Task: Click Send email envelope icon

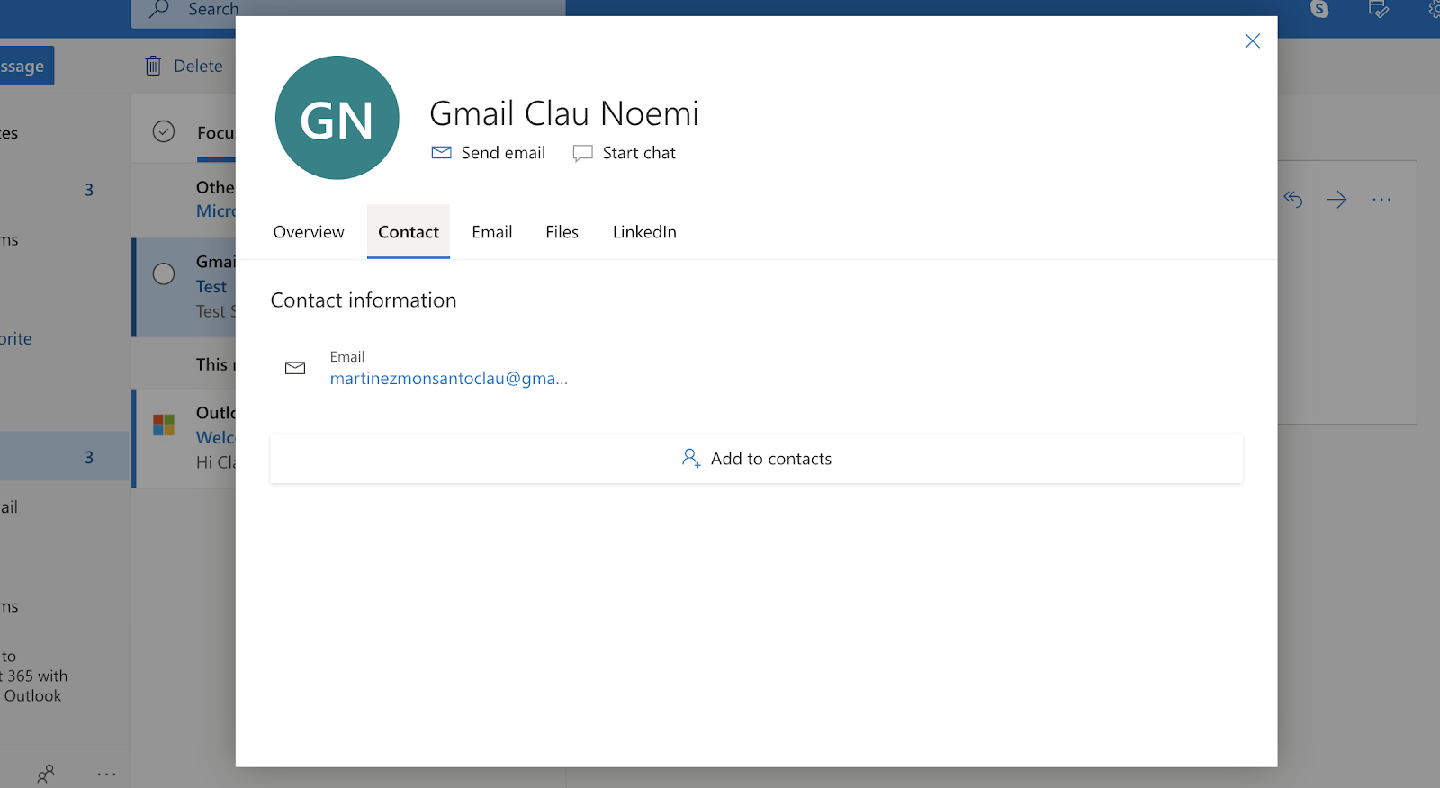Action: (441, 153)
